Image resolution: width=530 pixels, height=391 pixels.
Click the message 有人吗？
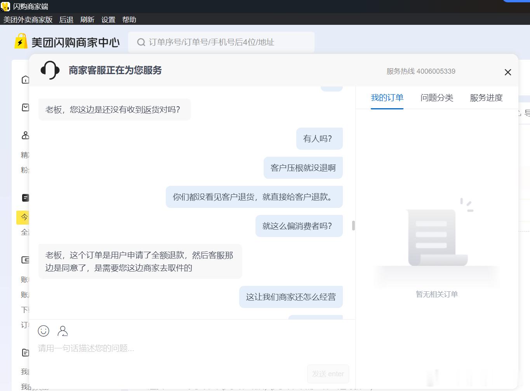[x=320, y=138]
